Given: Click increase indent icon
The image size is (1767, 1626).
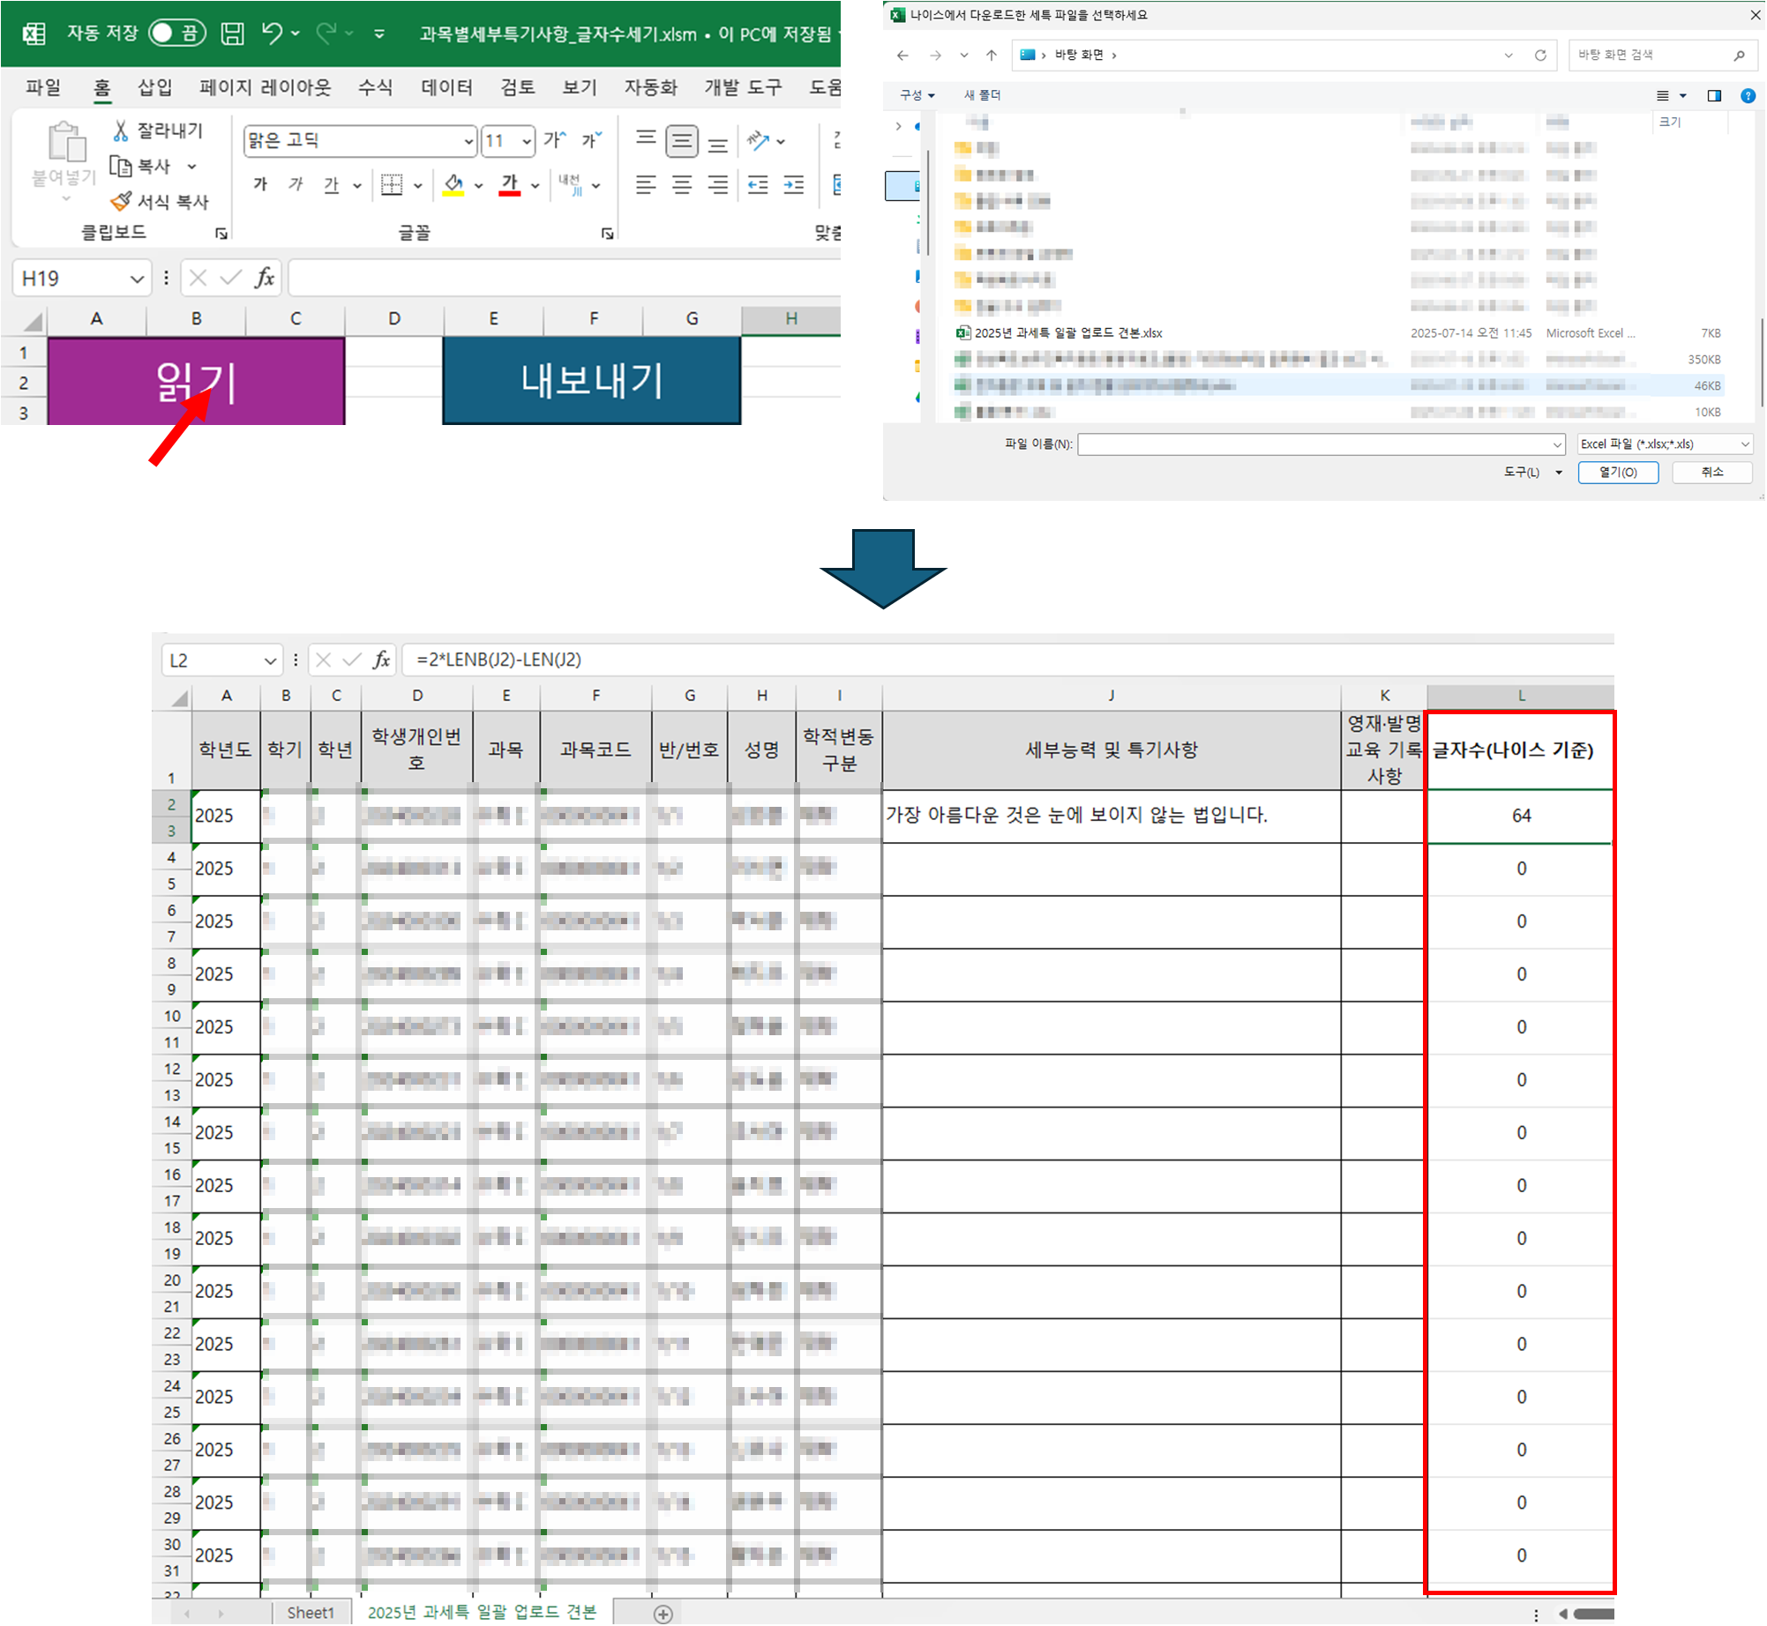Looking at the screenshot, I should (794, 184).
